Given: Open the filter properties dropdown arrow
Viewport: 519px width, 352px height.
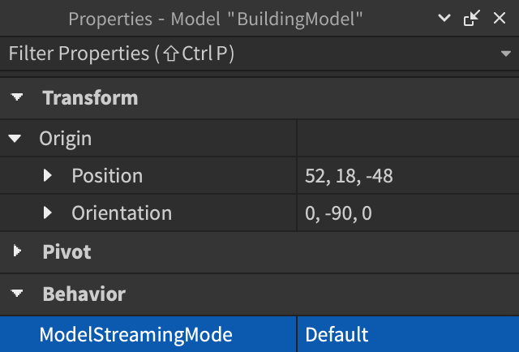Looking at the screenshot, I should coord(505,54).
